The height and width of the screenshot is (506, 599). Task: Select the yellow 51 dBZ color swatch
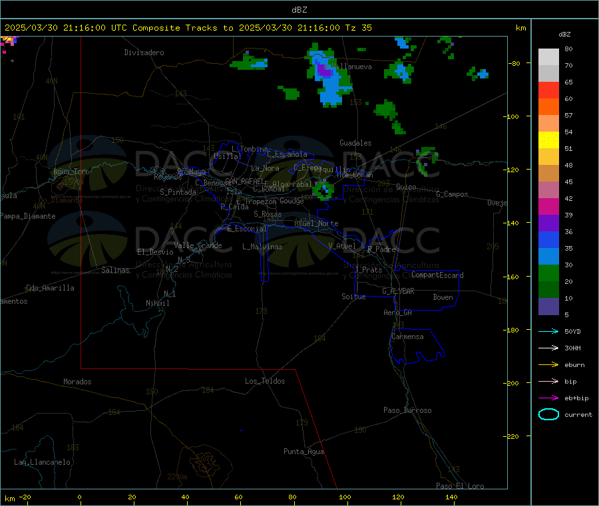(x=548, y=140)
